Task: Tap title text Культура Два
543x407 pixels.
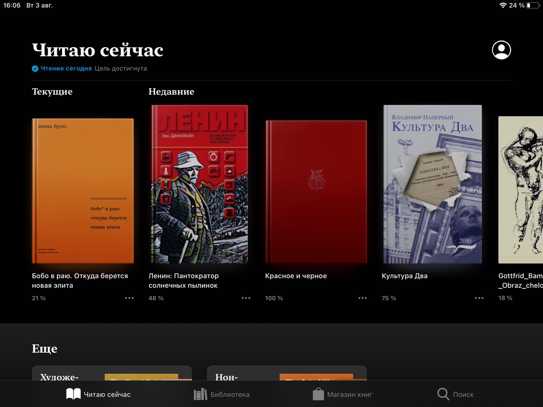Action: click(x=405, y=276)
